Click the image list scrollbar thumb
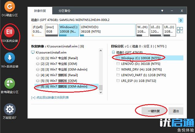Image resolution: width=195 pixels, height=133 pixels. pyautogui.click(x=101, y=87)
